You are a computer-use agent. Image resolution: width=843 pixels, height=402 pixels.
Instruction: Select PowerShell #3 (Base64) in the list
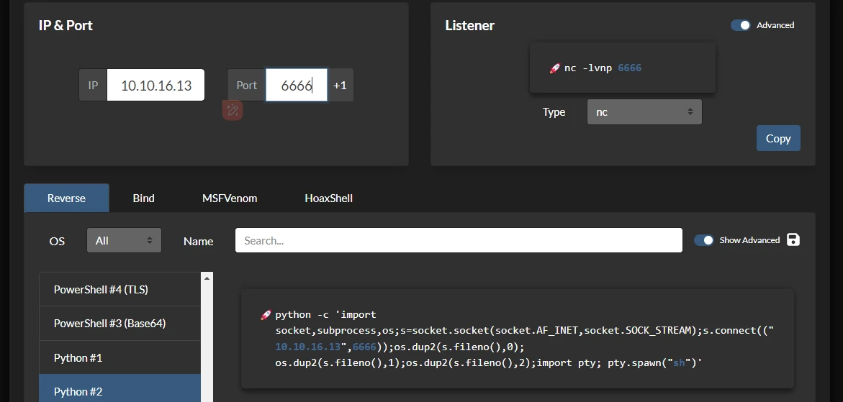pos(120,323)
